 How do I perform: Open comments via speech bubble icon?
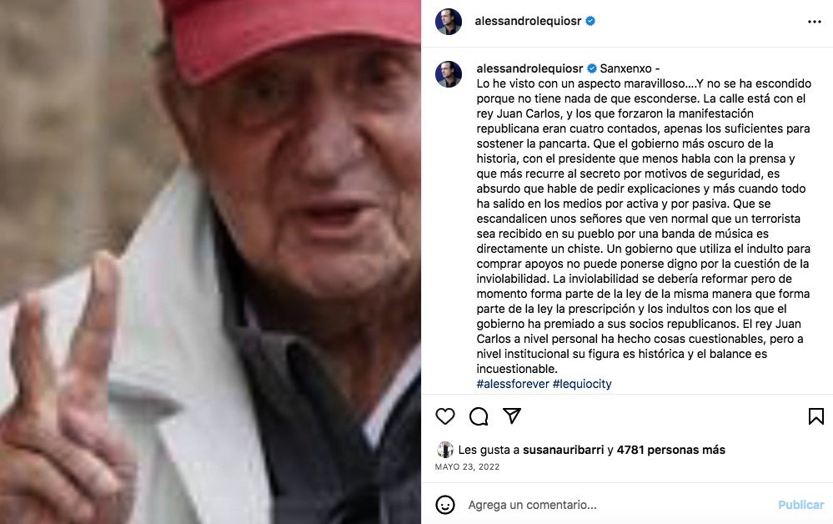coord(479,416)
